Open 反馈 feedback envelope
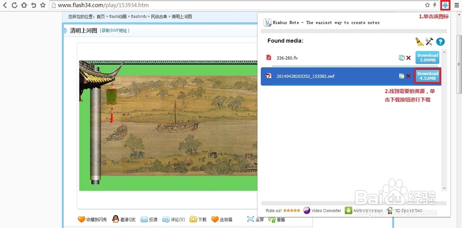The width and height of the screenshot is (462, 228). 149,220
